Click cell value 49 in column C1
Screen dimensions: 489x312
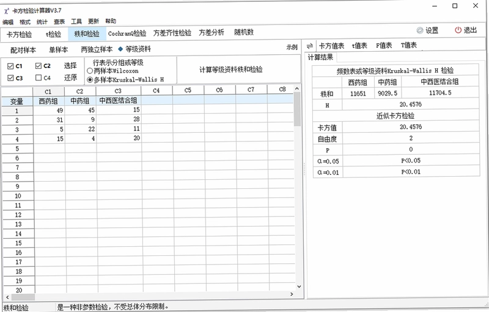[x=49, y=111]
